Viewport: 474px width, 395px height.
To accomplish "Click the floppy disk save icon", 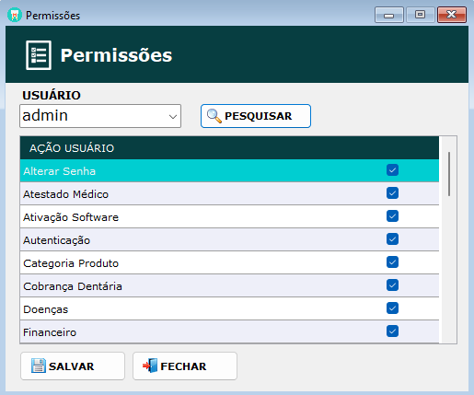I will (39, 366).
